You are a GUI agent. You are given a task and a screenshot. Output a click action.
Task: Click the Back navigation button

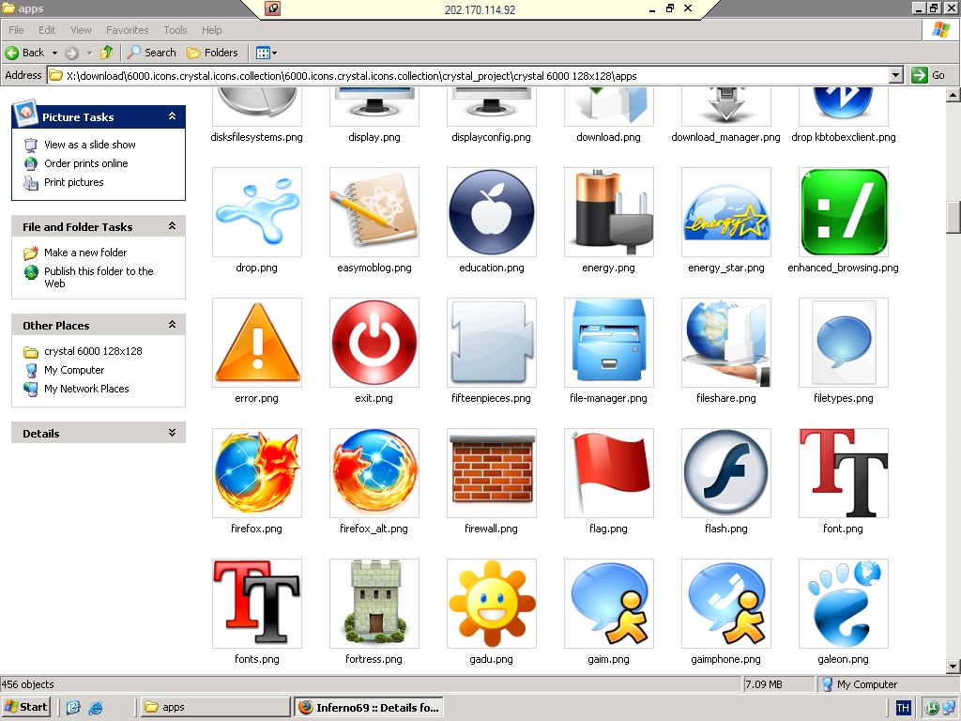(24, 53)
